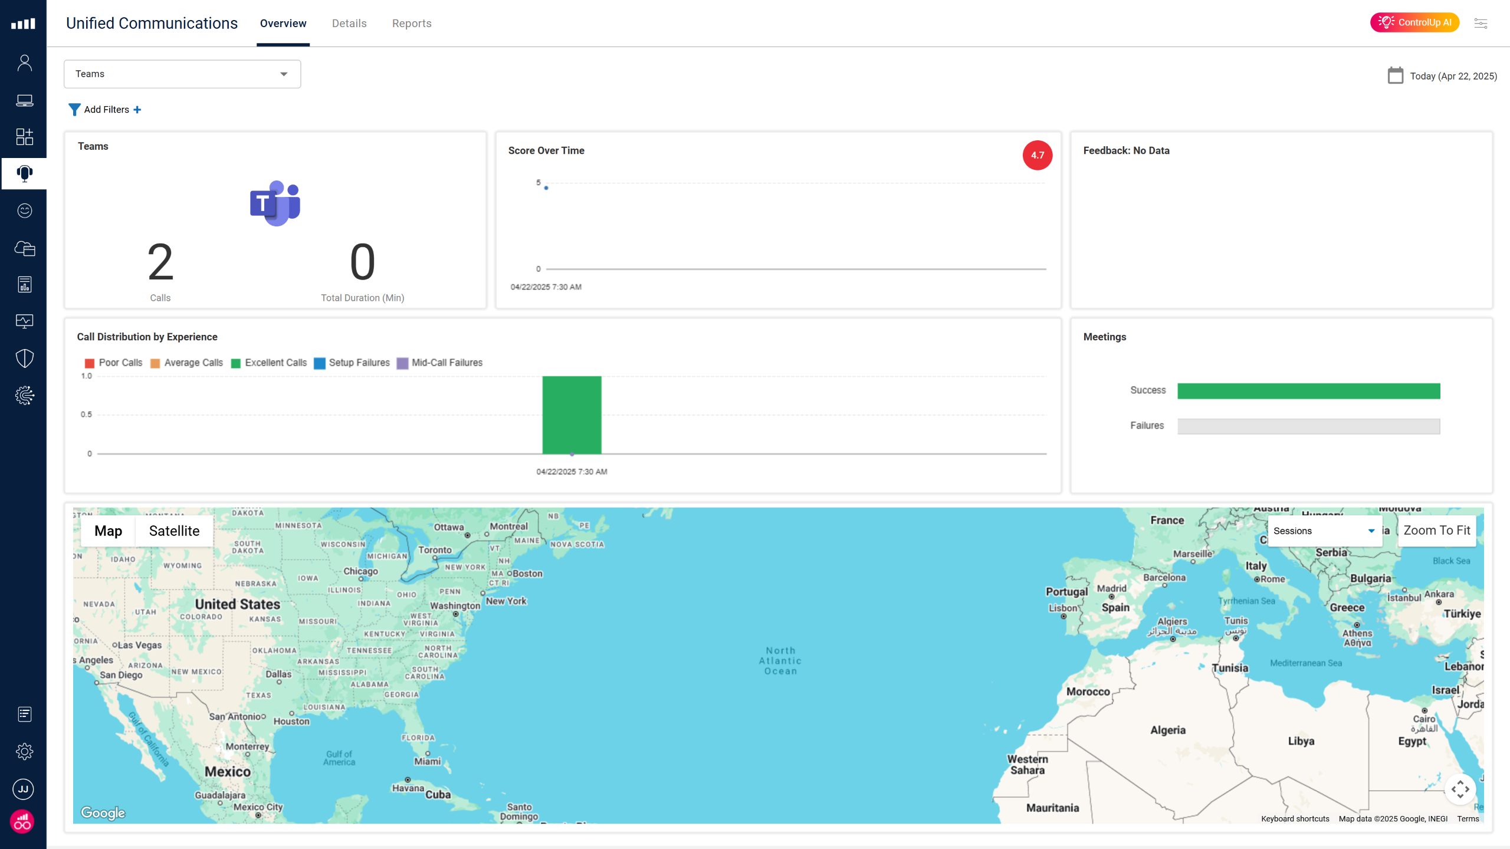Click the map fullscreen camera control icon
Screen dimensions: 1510x849
[1460, 789]
